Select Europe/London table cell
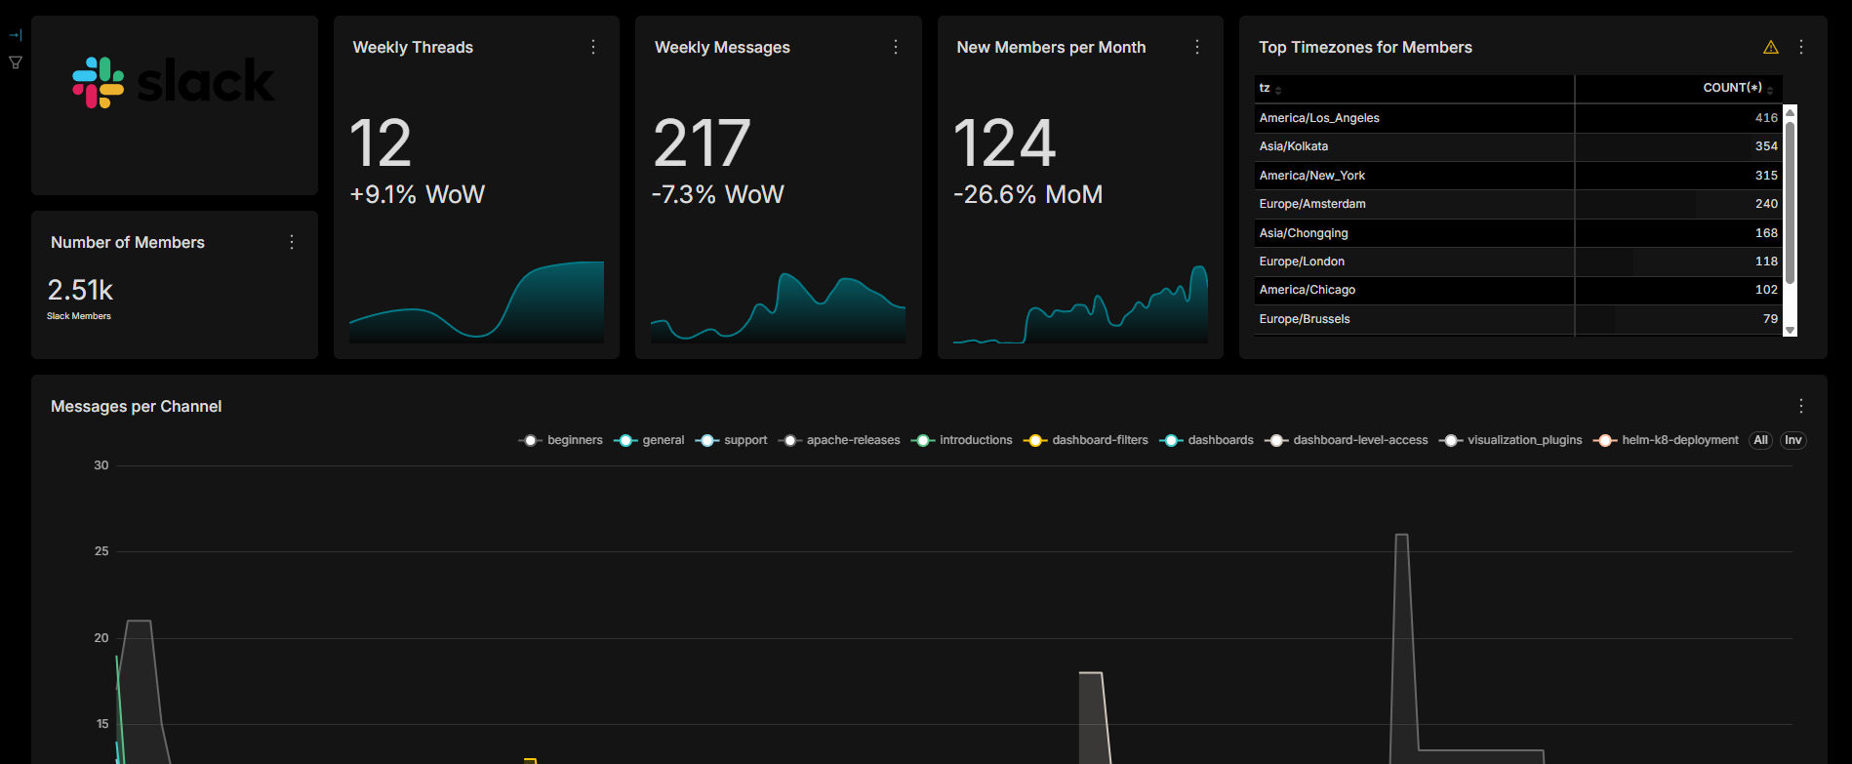1852x764 pixels. coord(1415,261)
